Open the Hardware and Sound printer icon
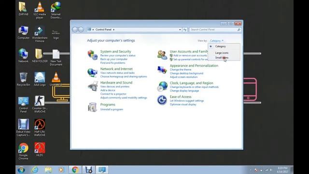The width and height of the screenshot is (309, 174). pos(93,86)
